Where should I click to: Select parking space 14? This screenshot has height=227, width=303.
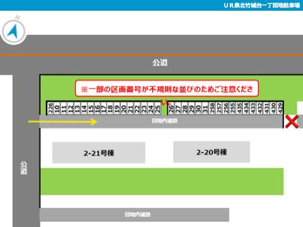tap(84, 108)
